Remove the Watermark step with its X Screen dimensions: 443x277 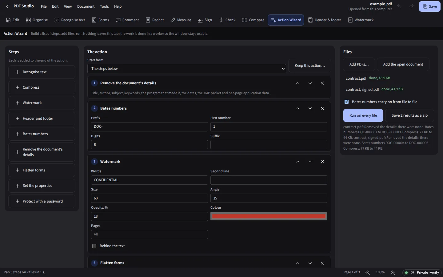[322, 162]
